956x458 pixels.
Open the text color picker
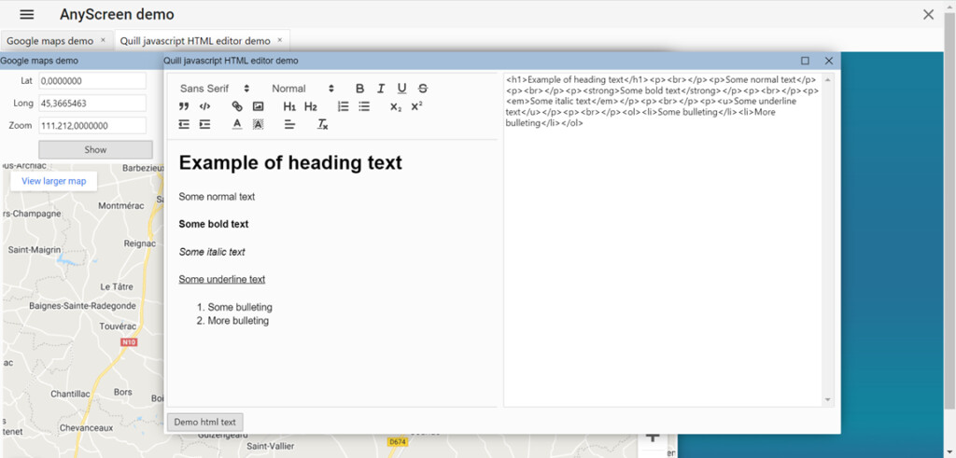[x=237, y=124]
